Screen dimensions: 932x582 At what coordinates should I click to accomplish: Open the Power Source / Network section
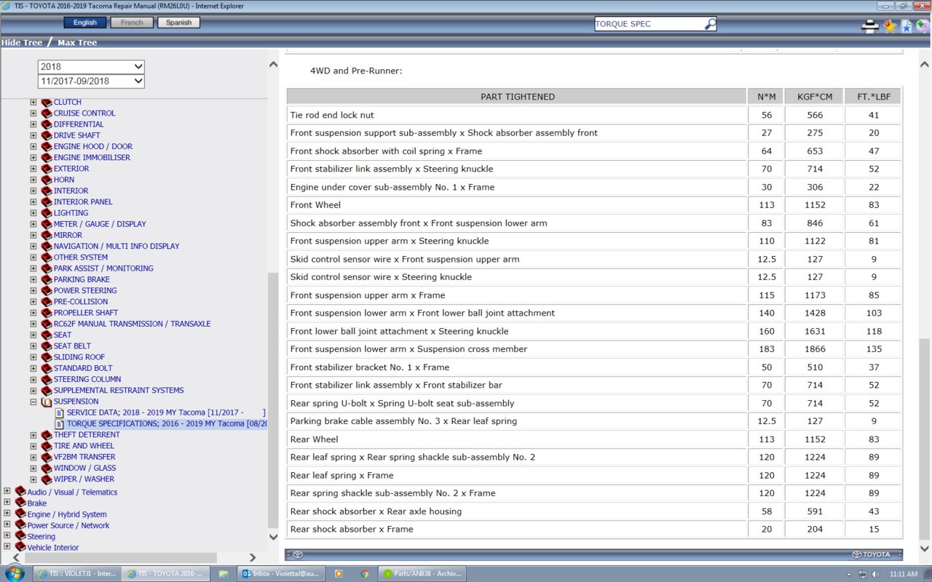click(68, 525)
